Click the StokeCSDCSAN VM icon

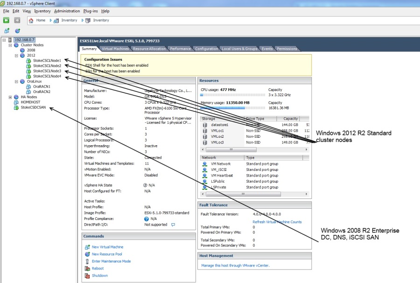[x=16, y=107]
